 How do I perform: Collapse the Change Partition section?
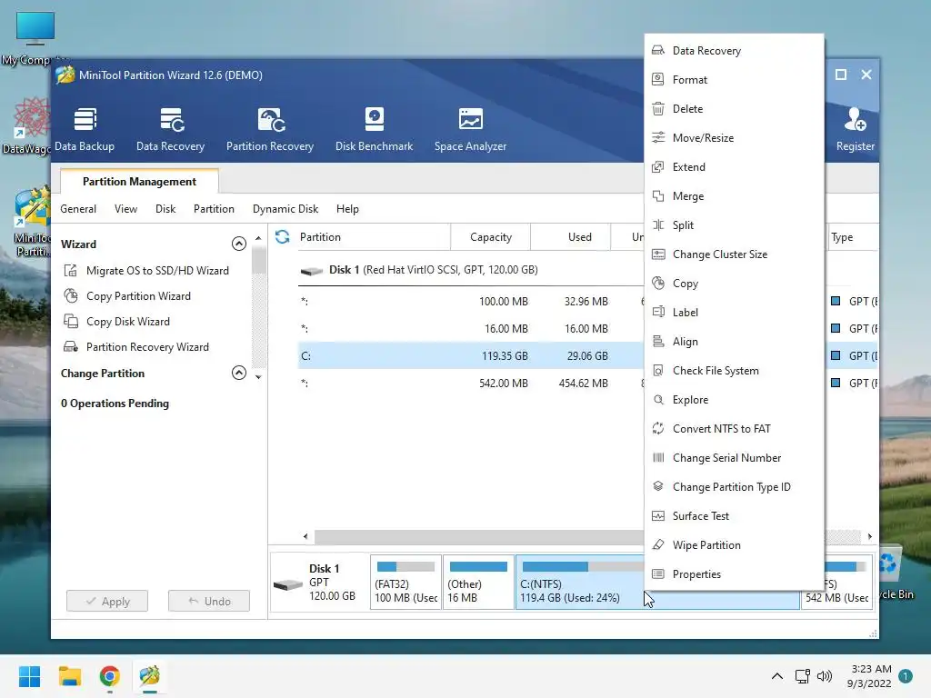(239, 373)
